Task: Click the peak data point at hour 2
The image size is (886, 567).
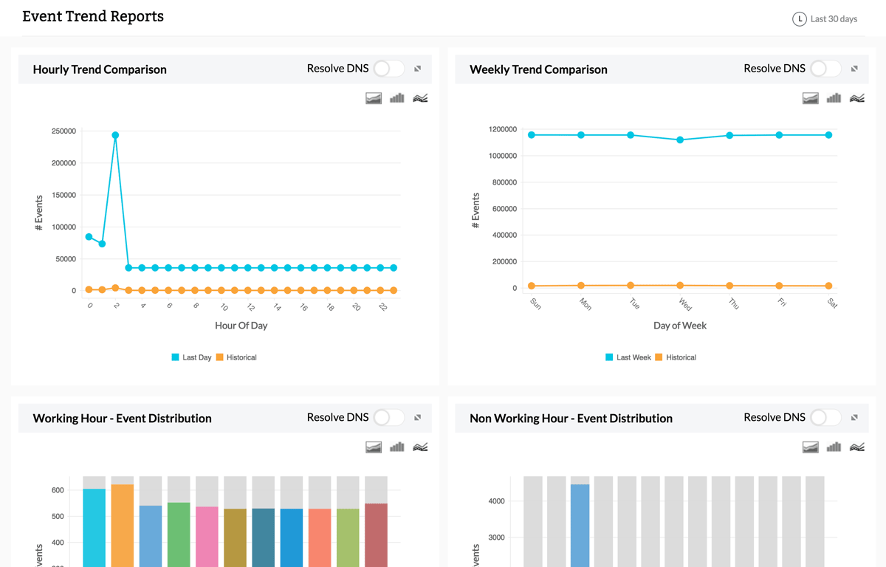Action: pyautogui.click(x=115, y=135)
